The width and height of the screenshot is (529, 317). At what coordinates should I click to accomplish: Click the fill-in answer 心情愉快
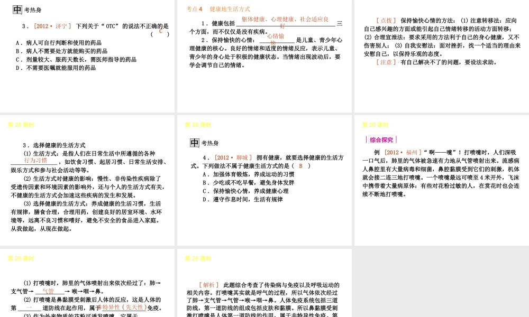pyautogui.click(x=276, y=39)
